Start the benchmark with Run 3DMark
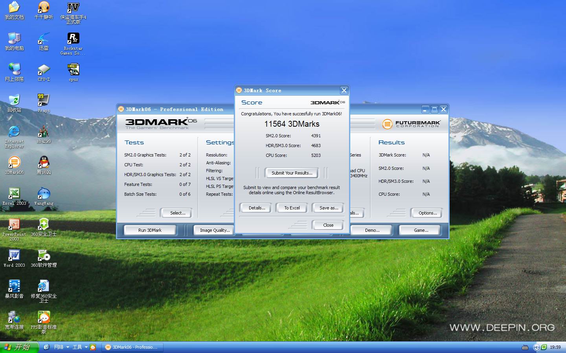The width and height of the screenshot is (566, 353). [x=150, y=230]
